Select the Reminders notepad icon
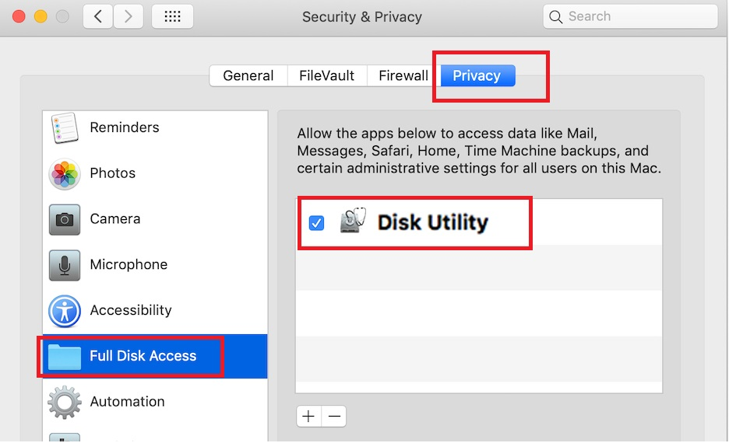This screenshot has height=443, width=729. click(x=64, y=127)
